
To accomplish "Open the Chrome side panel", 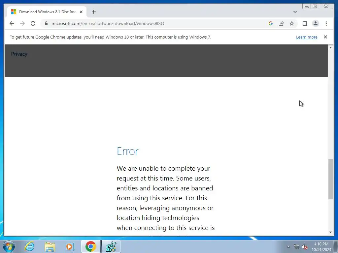I will click(x=305, y=23).
